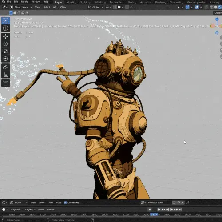Pick the Annotate pencil tool
The width and height of the screenshot is (222, 222).
click(x=6, y=67)
